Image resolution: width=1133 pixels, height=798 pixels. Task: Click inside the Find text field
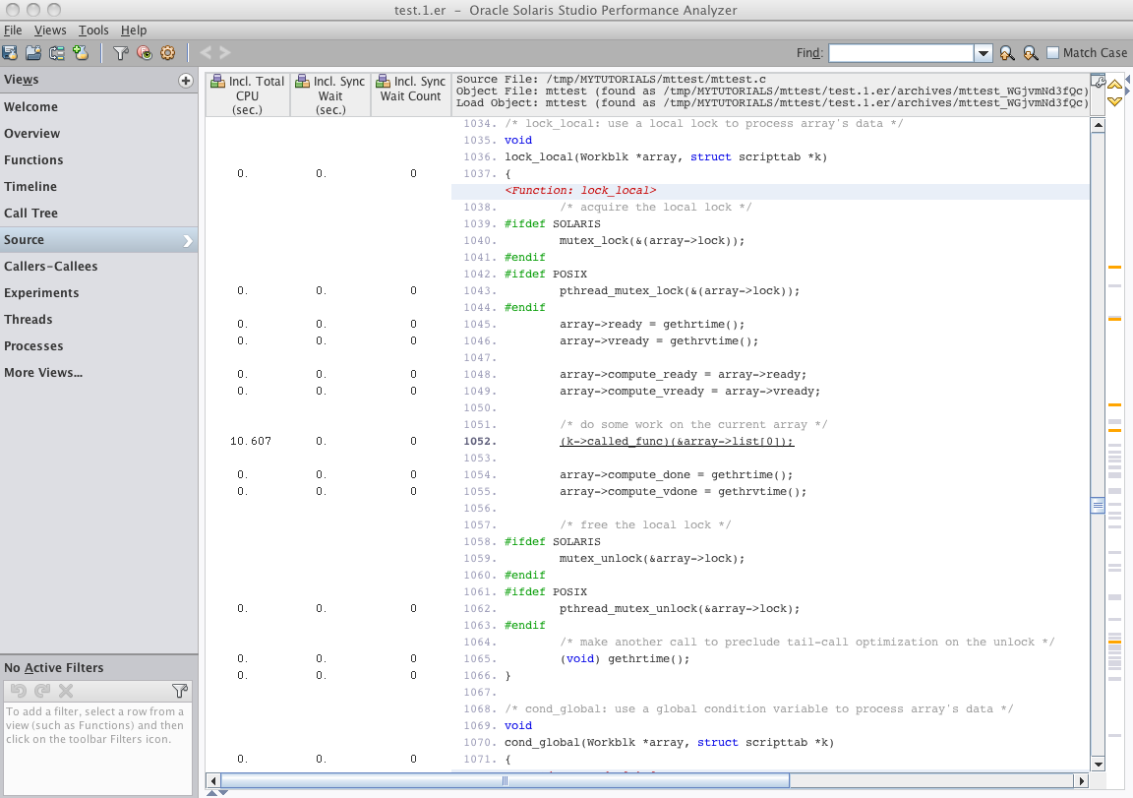[901, 53]
